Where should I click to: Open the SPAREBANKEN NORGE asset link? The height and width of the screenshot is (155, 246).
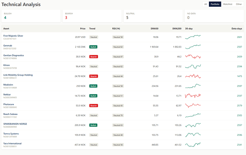(15, 124)
